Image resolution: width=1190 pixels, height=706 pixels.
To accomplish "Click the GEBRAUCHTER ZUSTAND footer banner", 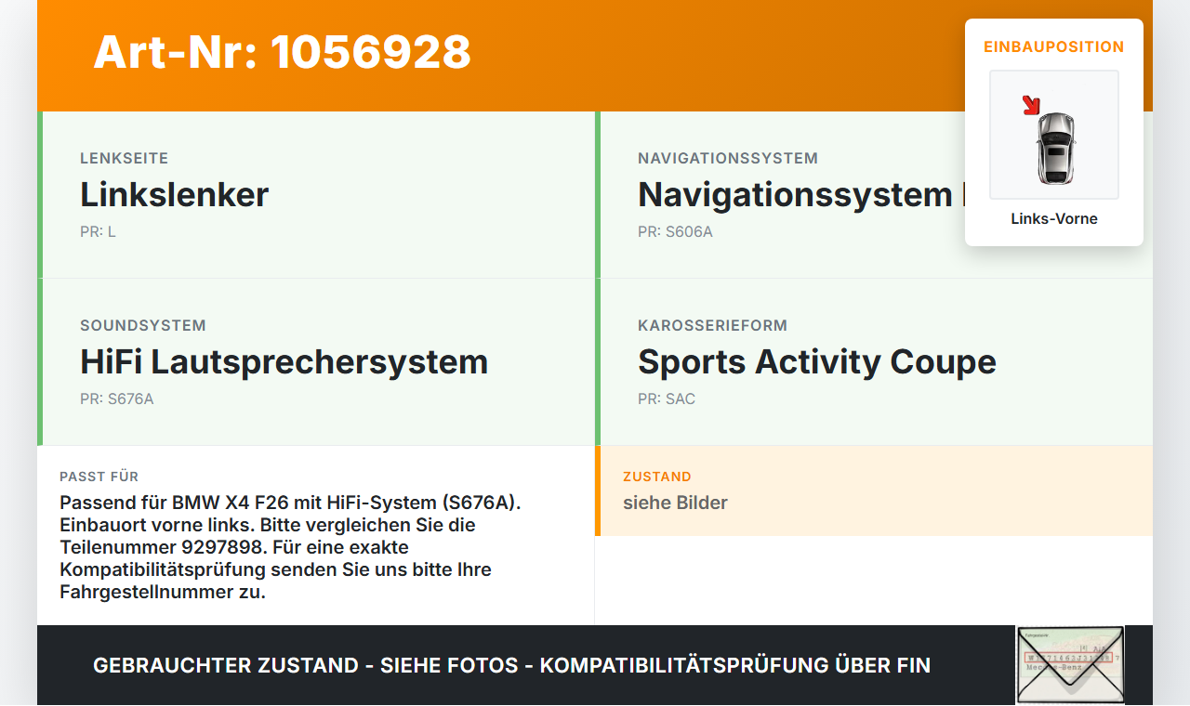I will [511, 665].
